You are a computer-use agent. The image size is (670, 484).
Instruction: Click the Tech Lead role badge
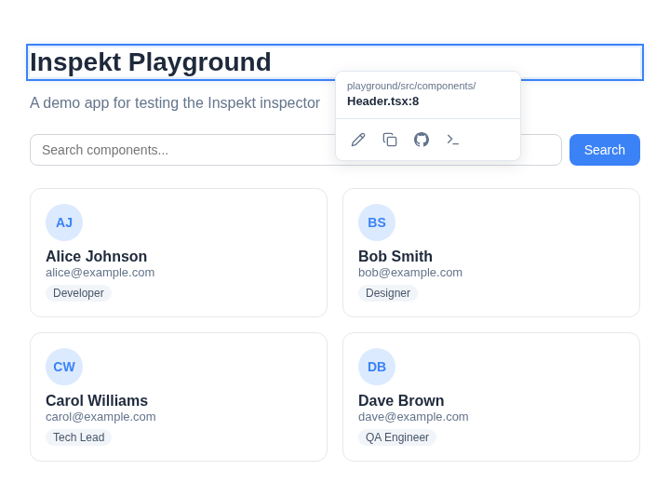78,437
